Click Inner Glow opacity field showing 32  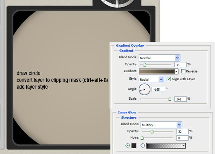point(183,132)
